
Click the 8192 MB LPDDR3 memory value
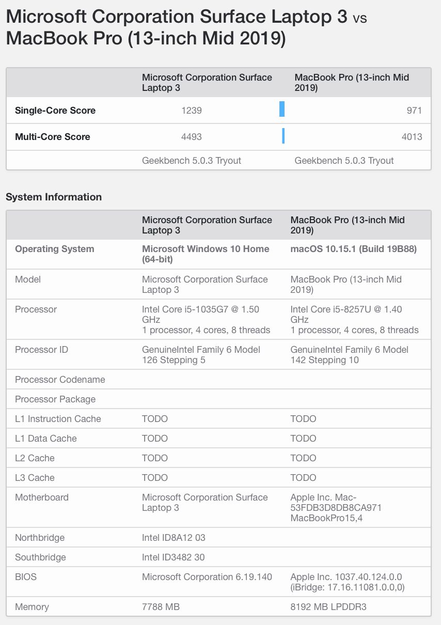click(328, 607)
